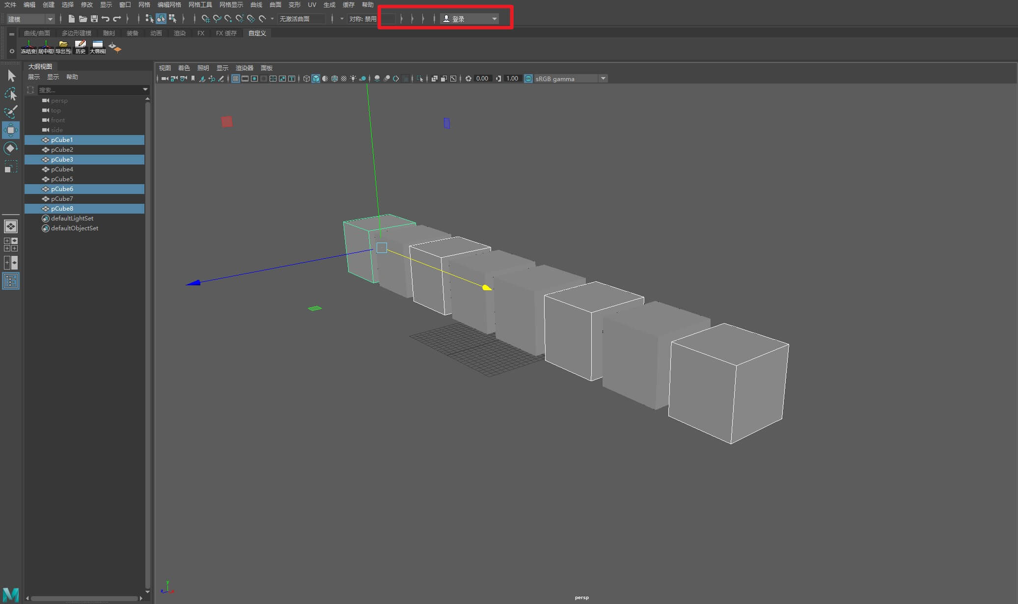Activate the Paint Selection tool
The width and height of the screenshot is (1018, 604).
pos(11,112)
